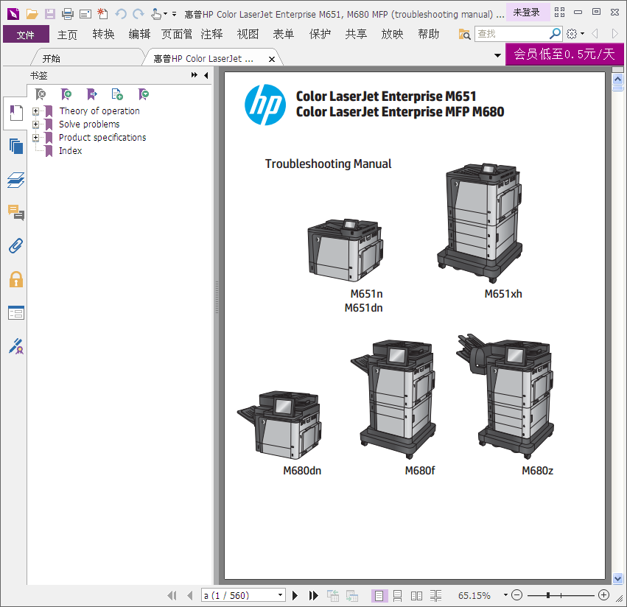Image resolution: width=627 pixels, height=607 pixels.
Task: Click the 未登录 sign-in button
Action: tap(527, 13)
